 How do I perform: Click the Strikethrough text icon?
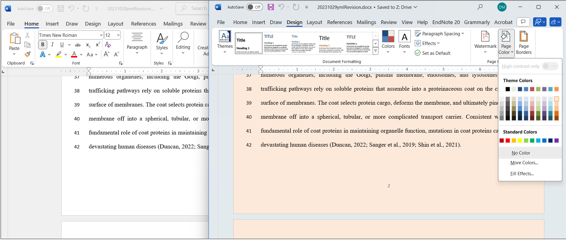click(x=78, y=45)
